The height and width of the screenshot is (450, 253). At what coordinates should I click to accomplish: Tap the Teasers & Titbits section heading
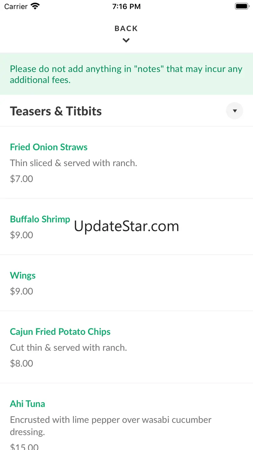56,111
